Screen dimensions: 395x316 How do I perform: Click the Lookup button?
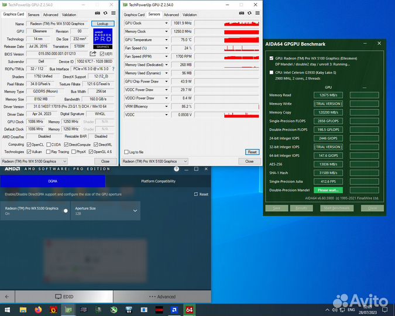(x=103, y=23)
